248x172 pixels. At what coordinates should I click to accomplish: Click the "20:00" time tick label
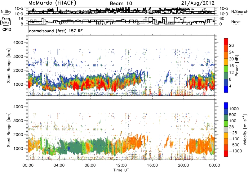(x=183, y=165)
